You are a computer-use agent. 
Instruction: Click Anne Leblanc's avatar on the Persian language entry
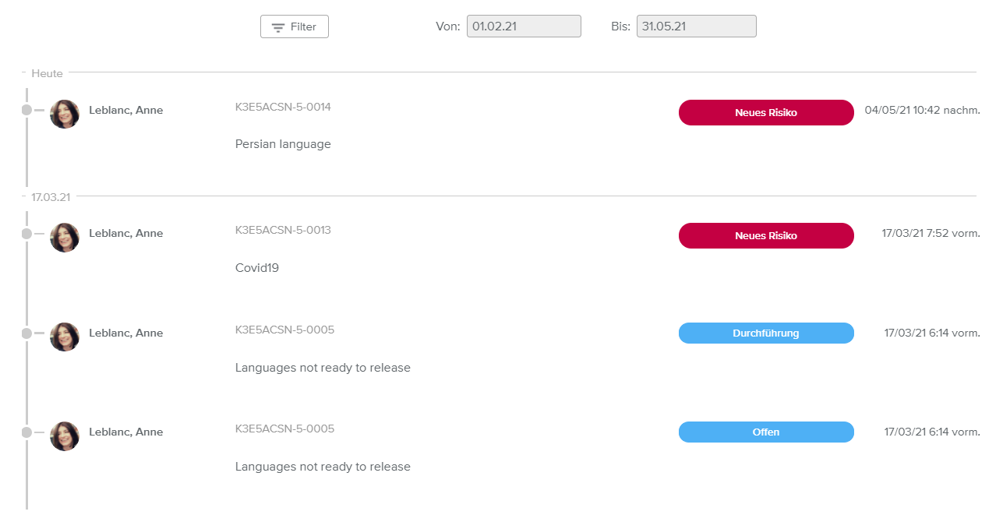[65, 114]
